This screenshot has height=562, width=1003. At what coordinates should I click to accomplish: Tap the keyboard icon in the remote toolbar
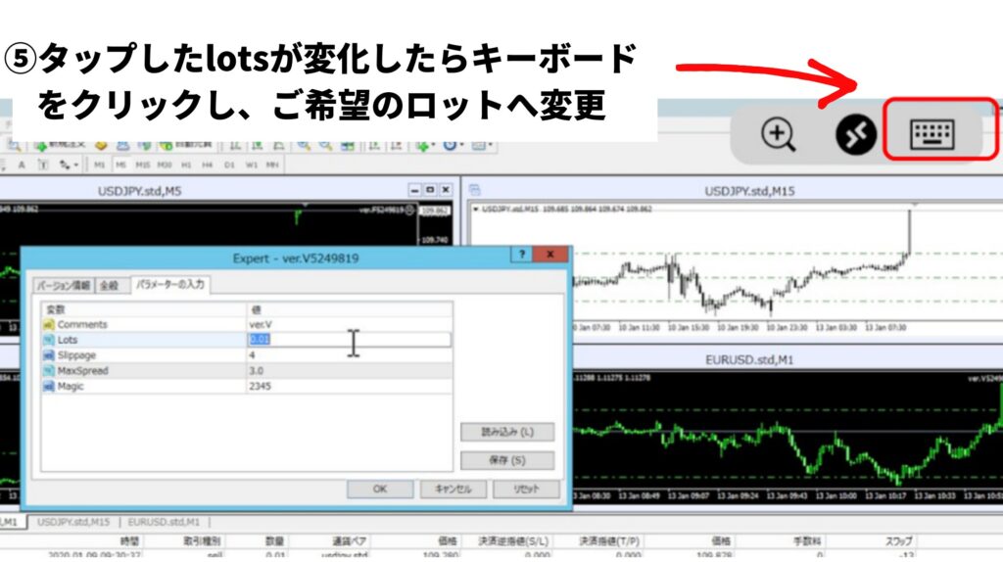pos(931,133)
